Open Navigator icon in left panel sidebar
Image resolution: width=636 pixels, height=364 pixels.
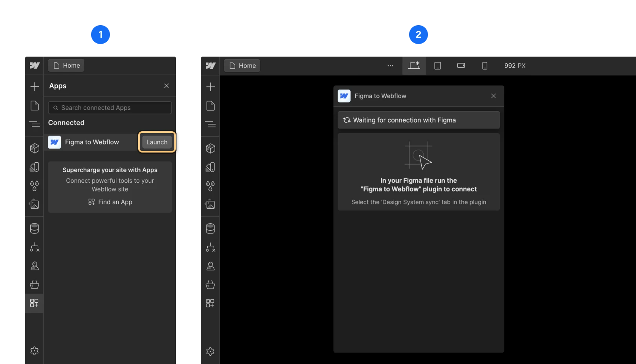point(35,124)
